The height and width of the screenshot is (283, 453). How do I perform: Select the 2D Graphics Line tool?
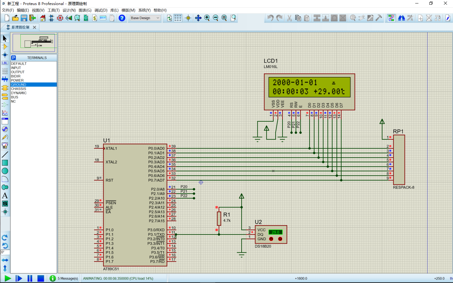(x=5, y=154)
